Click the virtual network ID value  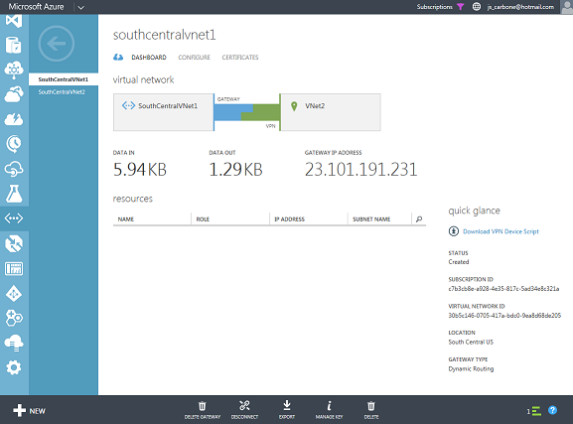click(x=504, y=316)
